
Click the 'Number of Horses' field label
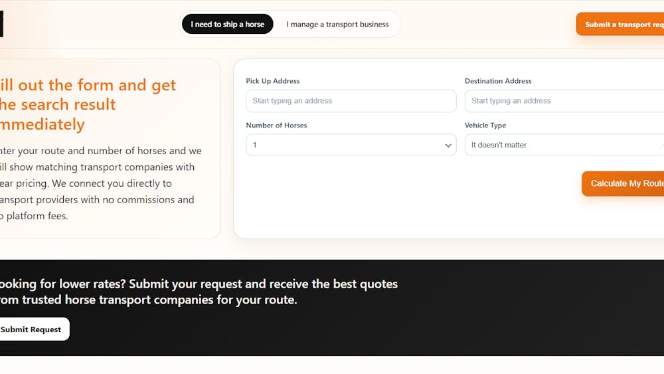(x=276, y=126)
